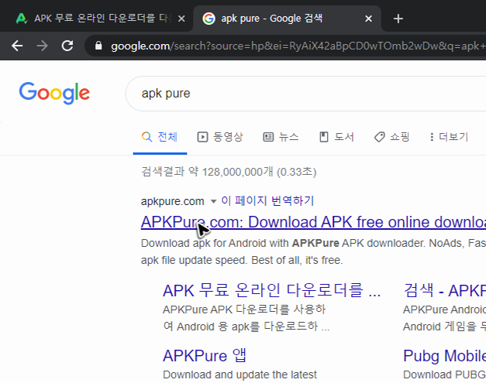Screen dimensions: 486x383
Task: Open the 더보기 menu
Action: pos(449,137)
